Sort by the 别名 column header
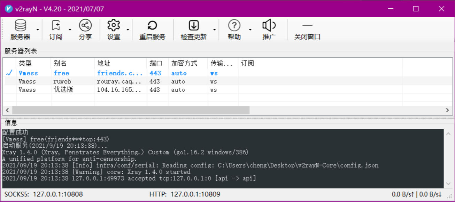This screenshot has width=455, height=202. click(73, 63)
